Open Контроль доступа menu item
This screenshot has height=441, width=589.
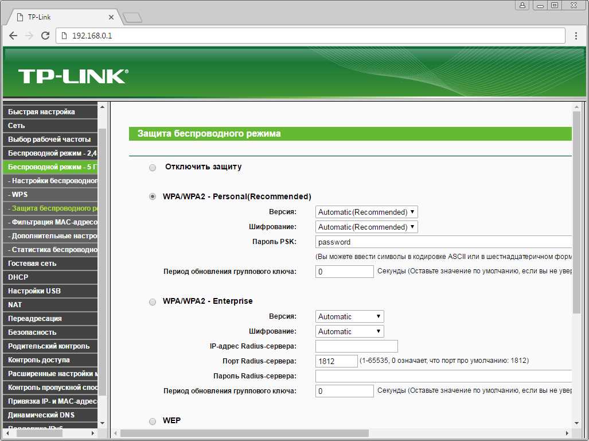coord(50,360)
